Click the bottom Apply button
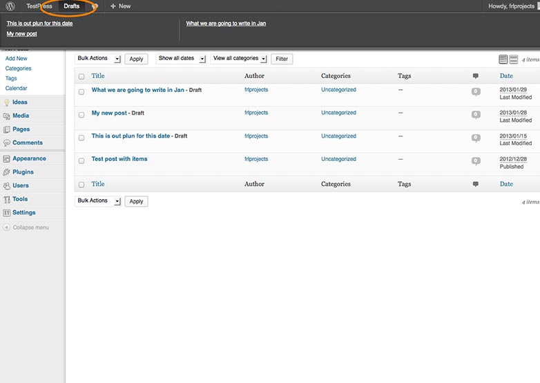 136,201
